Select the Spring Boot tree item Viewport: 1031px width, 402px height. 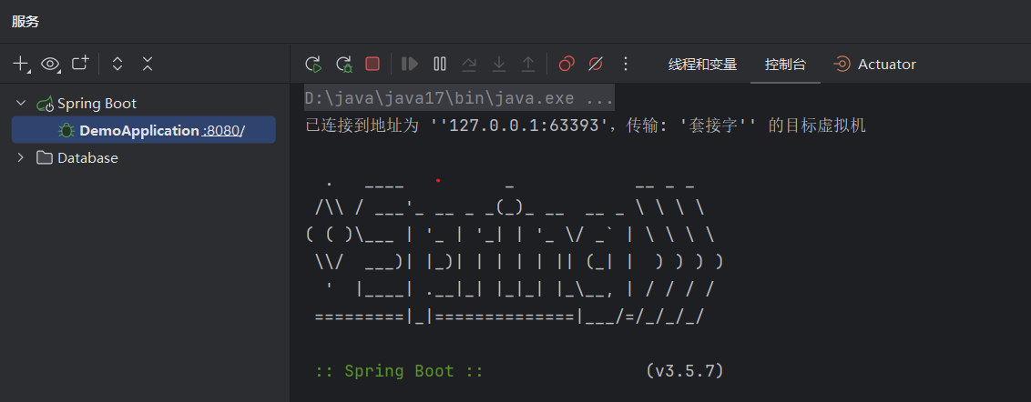pos(97,103)
